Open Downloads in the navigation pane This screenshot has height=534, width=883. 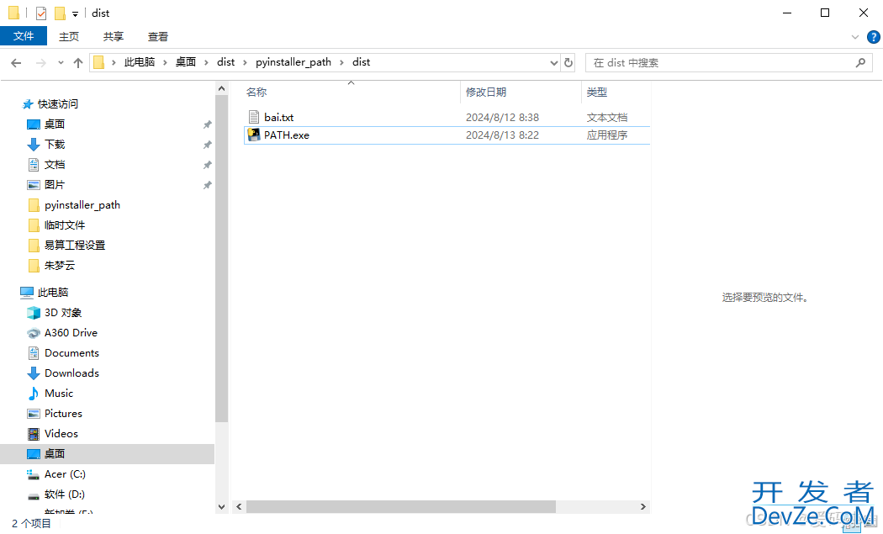coord(71,373)
